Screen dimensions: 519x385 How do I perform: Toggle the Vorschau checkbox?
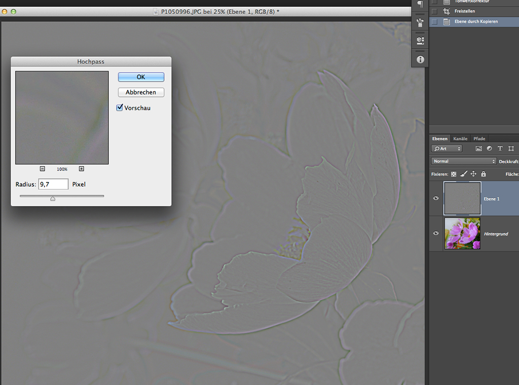pos(120,108)
